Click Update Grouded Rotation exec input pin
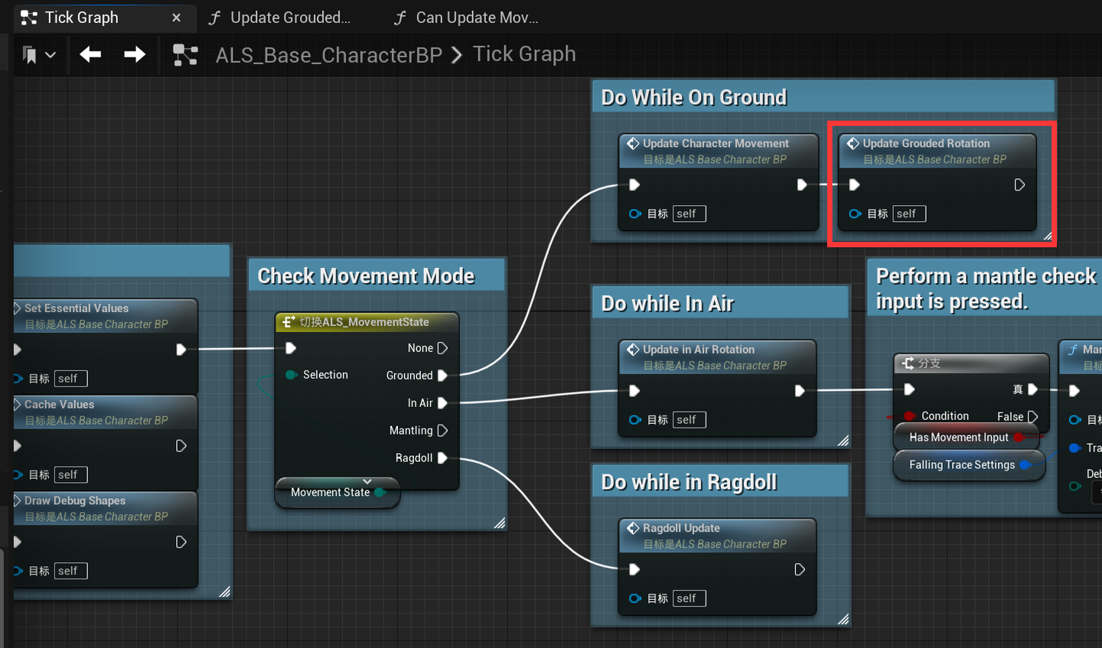This screenshot has width=1102, height=648. click(854, 184)
